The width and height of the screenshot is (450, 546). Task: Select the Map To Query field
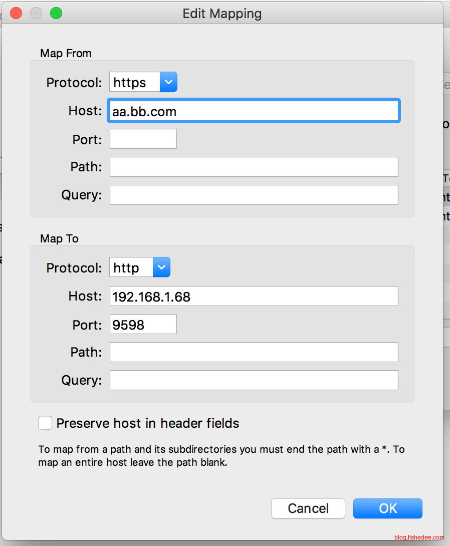click(254, 380)
